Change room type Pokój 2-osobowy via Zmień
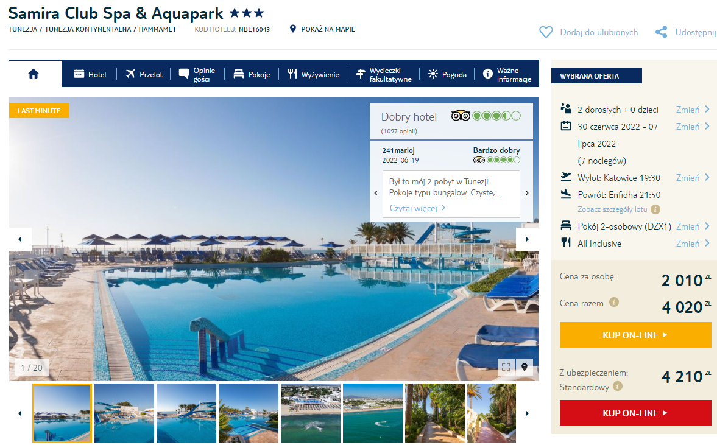Screen dimensions: 717x445 point(692,226)
